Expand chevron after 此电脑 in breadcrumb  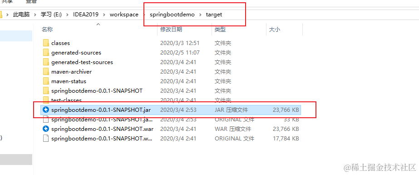(35, 15)
